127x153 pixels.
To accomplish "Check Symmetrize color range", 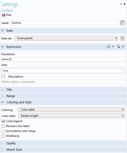I will (3, 131).
